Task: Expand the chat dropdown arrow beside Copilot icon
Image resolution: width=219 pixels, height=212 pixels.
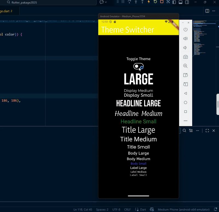Action: coord(106,2)
